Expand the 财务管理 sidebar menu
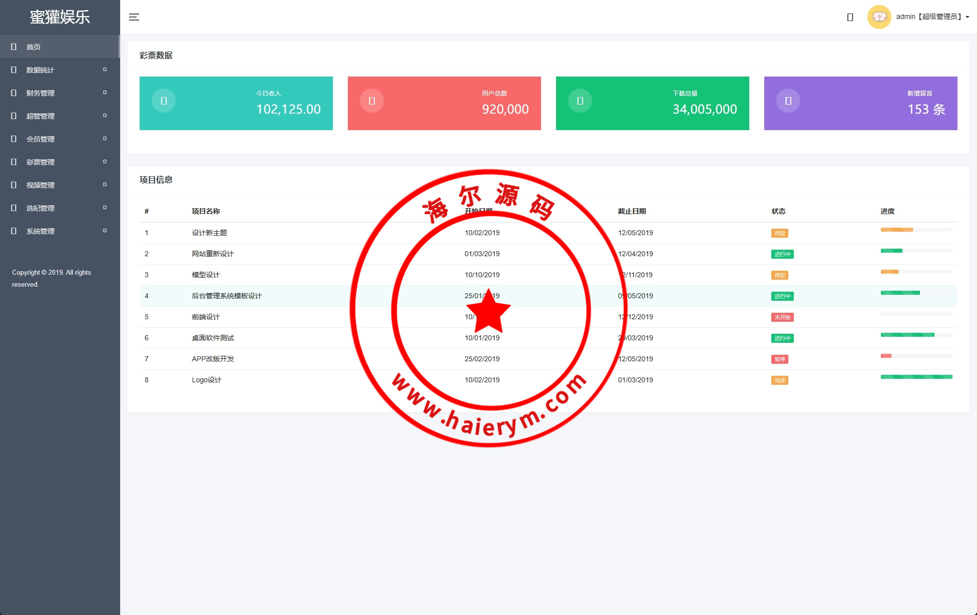The width and height of the screenshot is (977, 615). [x=40, y=93]
